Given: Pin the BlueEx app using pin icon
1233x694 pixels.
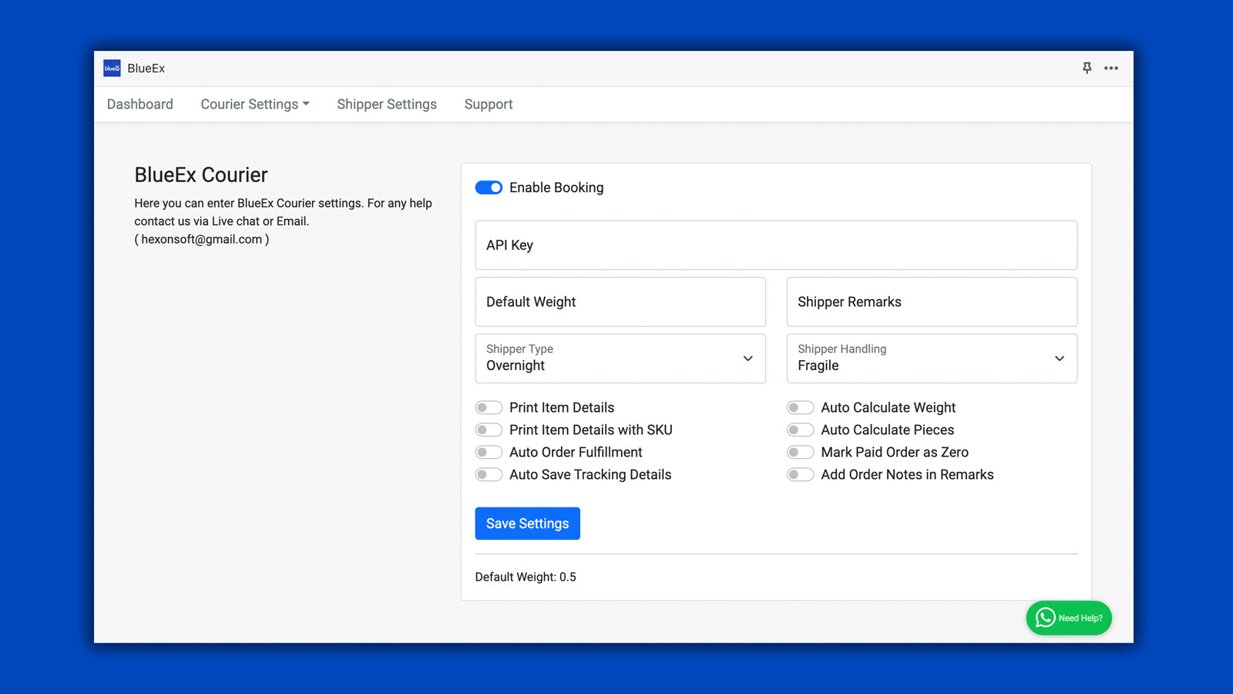Looking at the screenshot, I should (1087, 68).
